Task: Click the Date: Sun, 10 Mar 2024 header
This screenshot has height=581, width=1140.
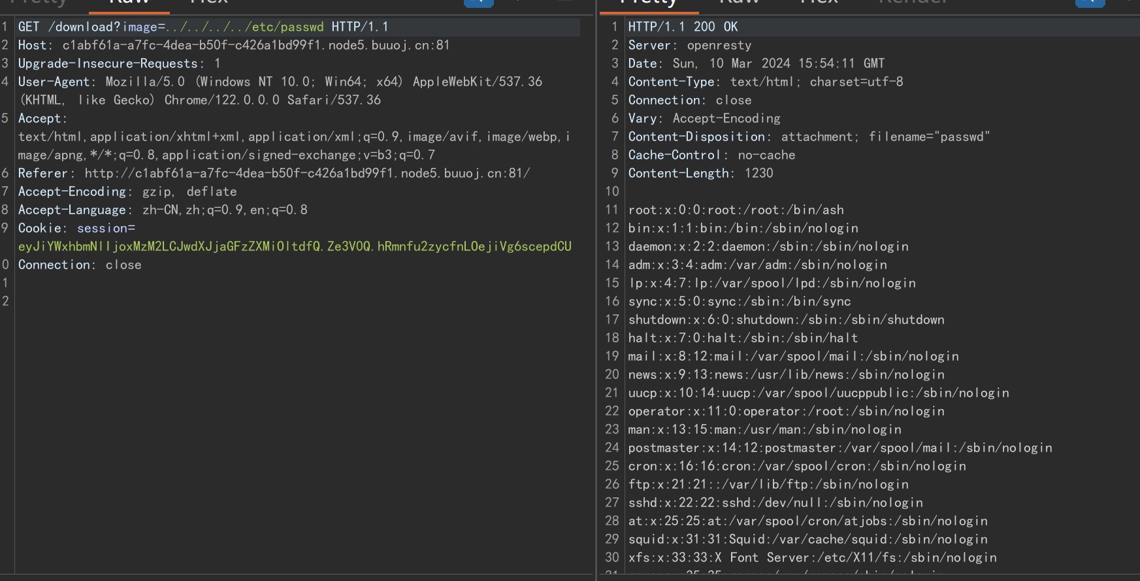Action: point(757,63)
